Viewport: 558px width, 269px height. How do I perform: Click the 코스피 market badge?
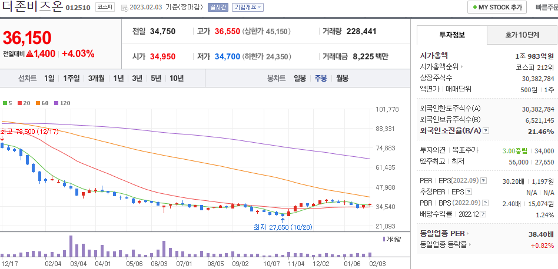tap(105, 7)
